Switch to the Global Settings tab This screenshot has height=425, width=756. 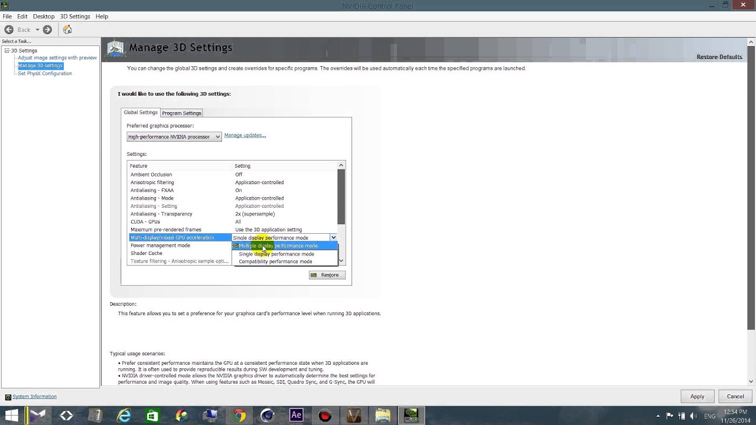click(x=141, y=112)
